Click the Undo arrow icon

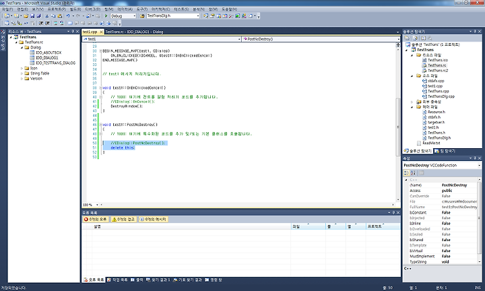point(68,15)
